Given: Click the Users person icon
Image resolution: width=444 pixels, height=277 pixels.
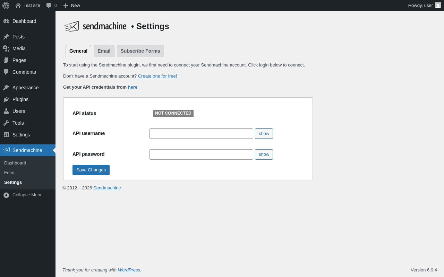Looking at the screenshot, I should point(6,111).
